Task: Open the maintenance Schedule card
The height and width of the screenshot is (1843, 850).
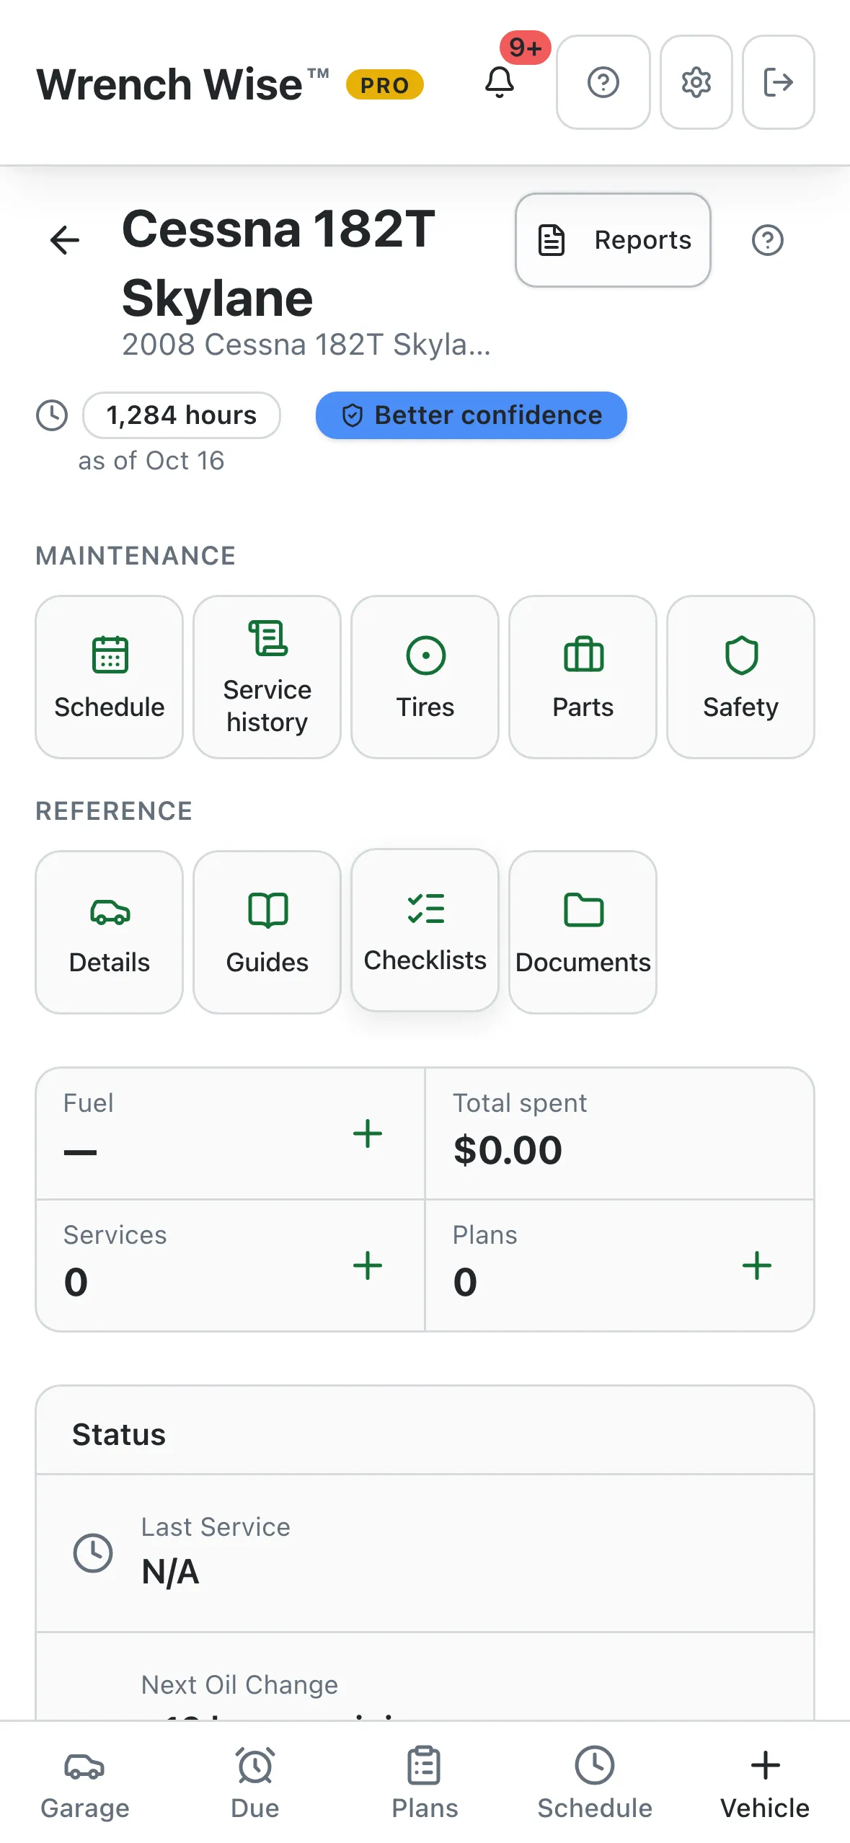Action: pyautogui.click(x=110, y=677)
